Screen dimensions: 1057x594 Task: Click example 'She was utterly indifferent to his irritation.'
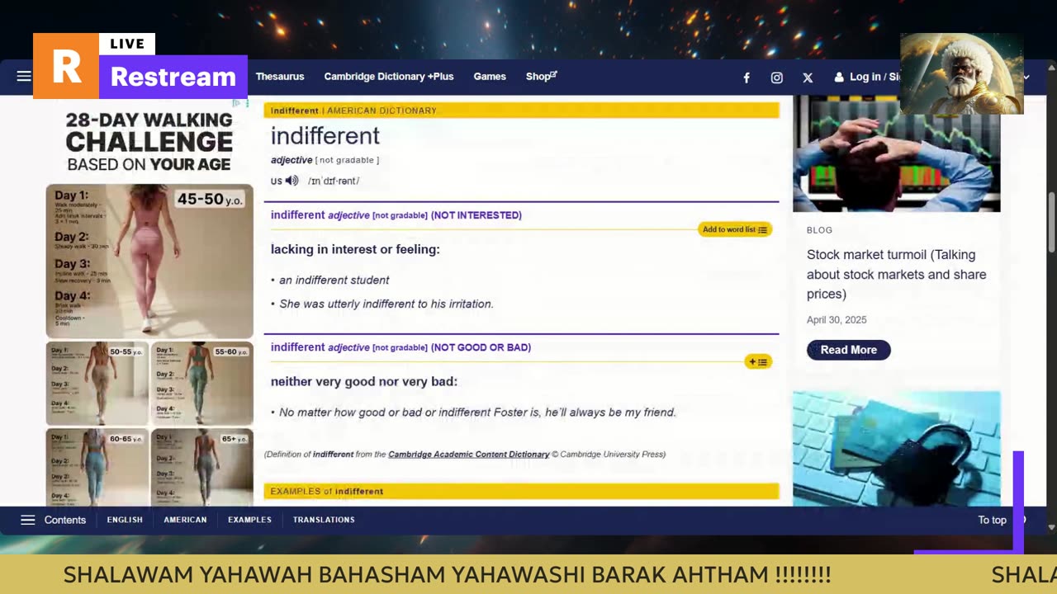386,304
